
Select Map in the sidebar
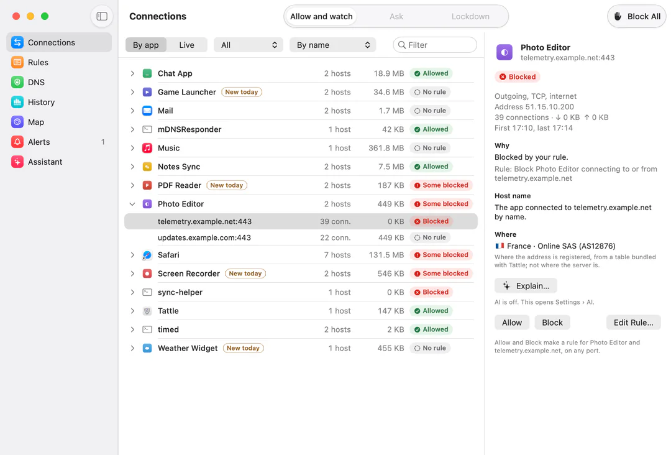pos(59,122)
